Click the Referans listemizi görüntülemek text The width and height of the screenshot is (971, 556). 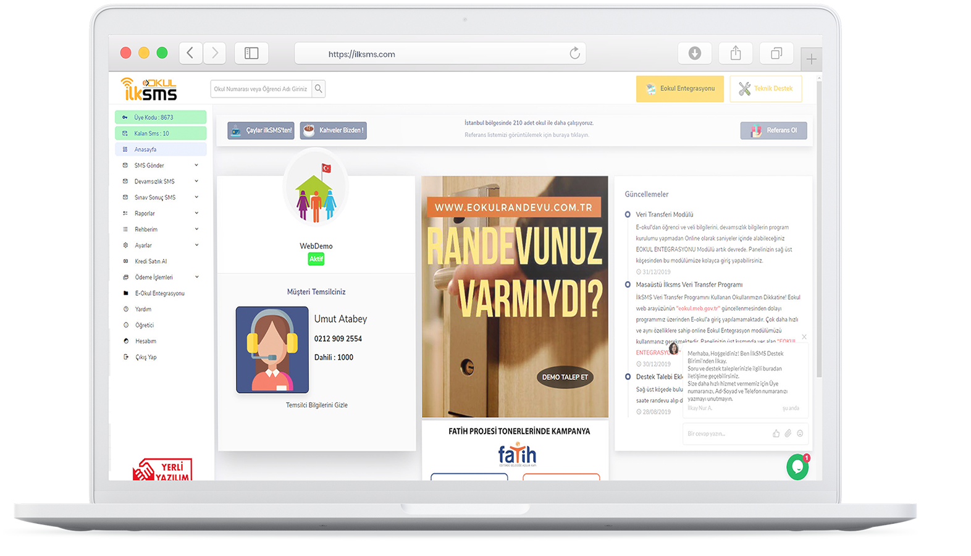(526, 135)
